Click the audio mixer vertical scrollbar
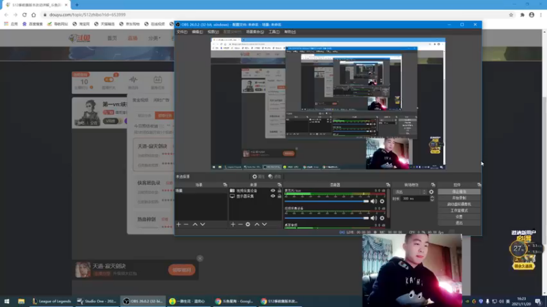 coord(388,203)
